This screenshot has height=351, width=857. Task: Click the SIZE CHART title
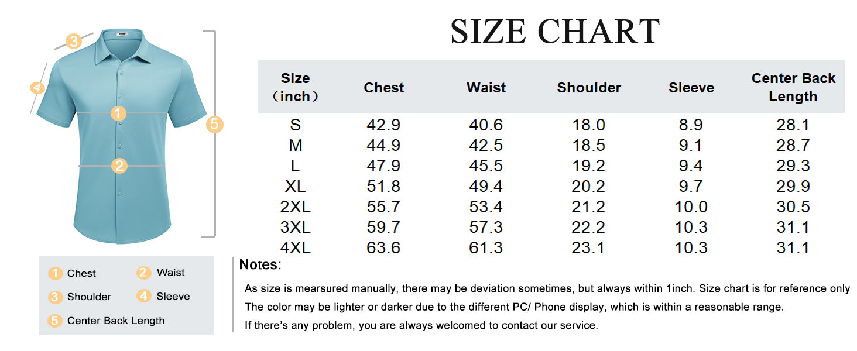(x=555, y=32)
